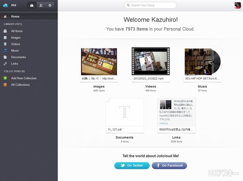Click the '6 items' count text
The width and height of the screenshot is (243, 181).
click(125, 141)
